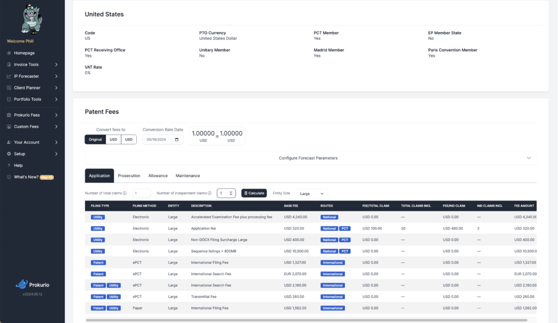
Task: Click the independent claims stepper arrows
Action: (231, 193)
